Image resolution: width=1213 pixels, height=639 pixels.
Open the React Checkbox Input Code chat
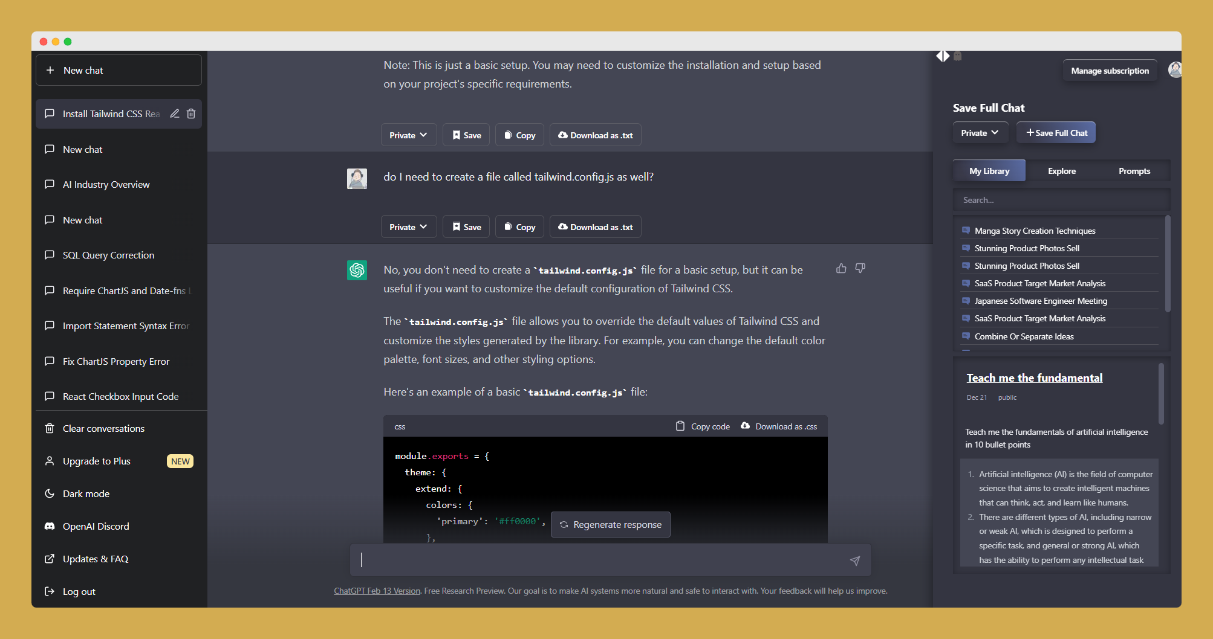click(119, 396)
